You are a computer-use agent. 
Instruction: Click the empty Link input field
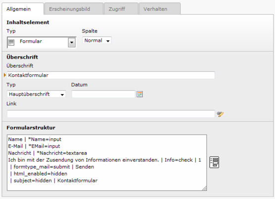coord(111,114)
